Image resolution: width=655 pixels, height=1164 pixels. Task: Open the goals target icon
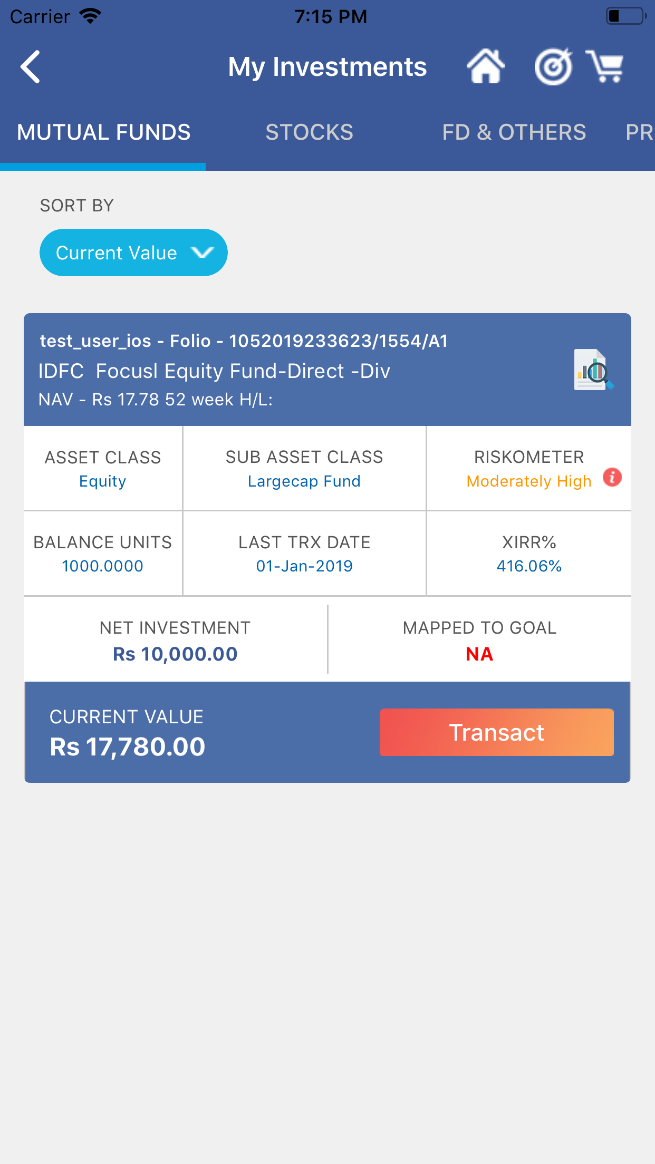(553, 66)
